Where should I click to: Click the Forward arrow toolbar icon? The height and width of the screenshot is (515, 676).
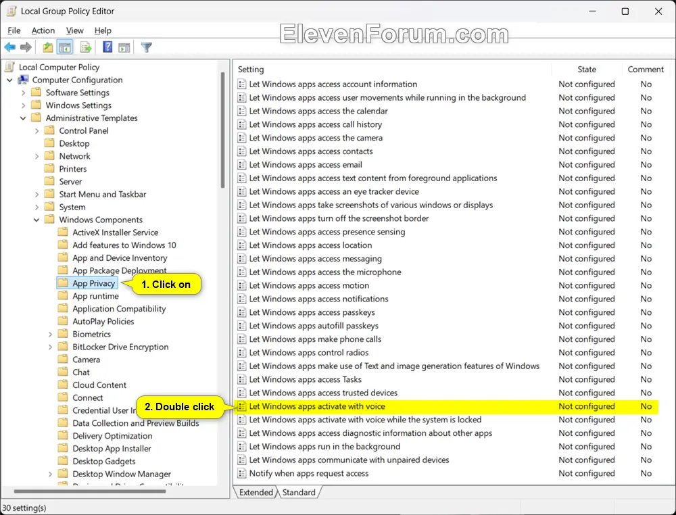(x=26, y=47)
